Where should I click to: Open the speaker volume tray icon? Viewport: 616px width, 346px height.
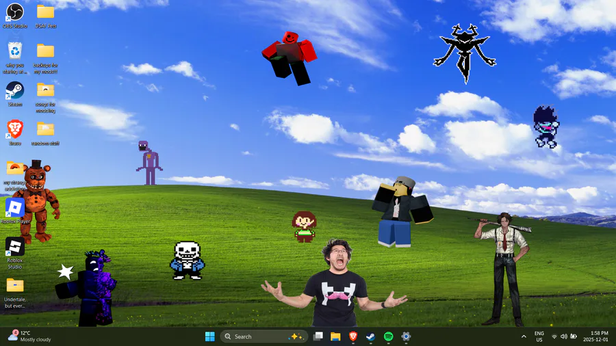pos(564,336)
